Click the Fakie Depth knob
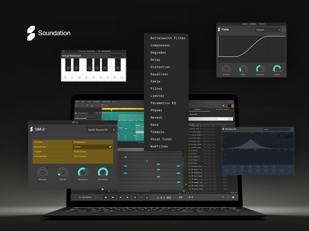This screenshot has height=231, width=309. (277, 69)
